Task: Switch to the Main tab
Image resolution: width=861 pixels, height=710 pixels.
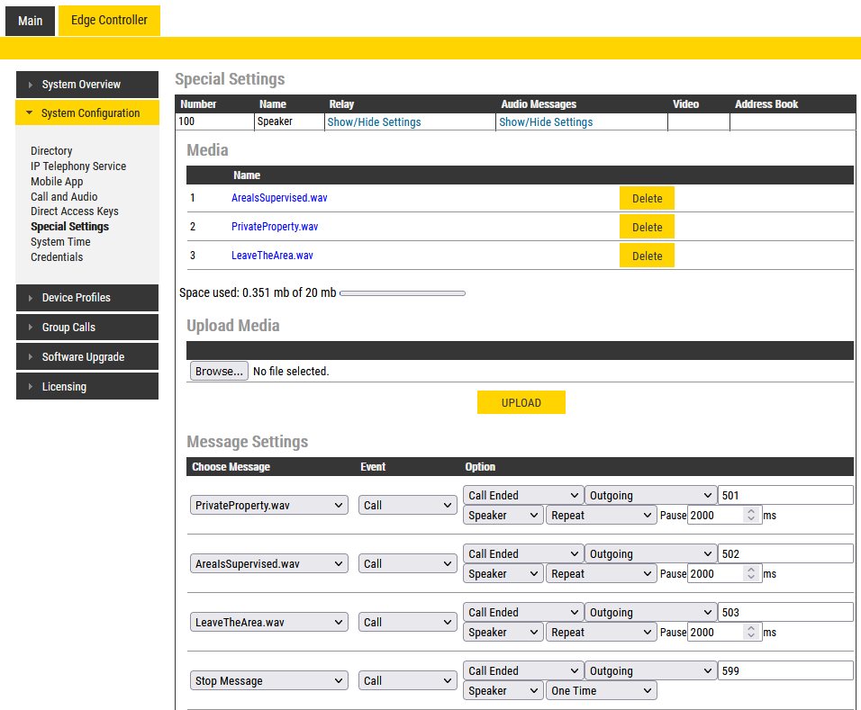Action: [x=30, y=21]
